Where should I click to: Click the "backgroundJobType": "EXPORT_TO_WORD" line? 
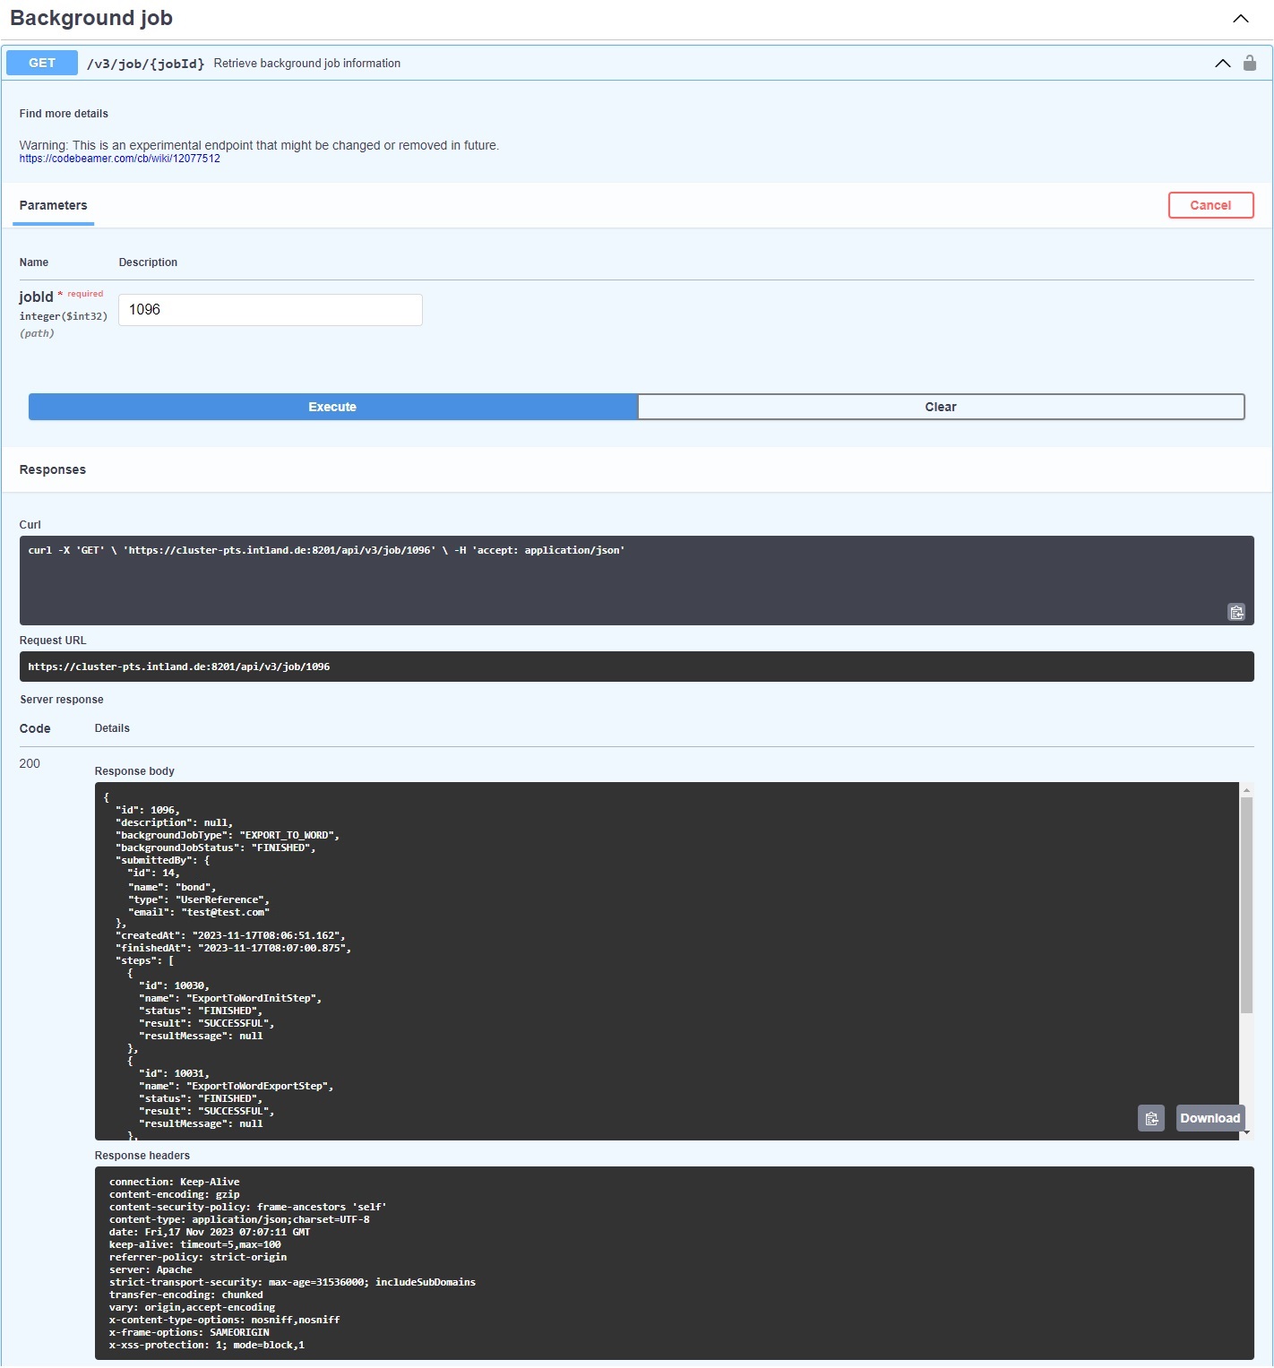[228, 835]
